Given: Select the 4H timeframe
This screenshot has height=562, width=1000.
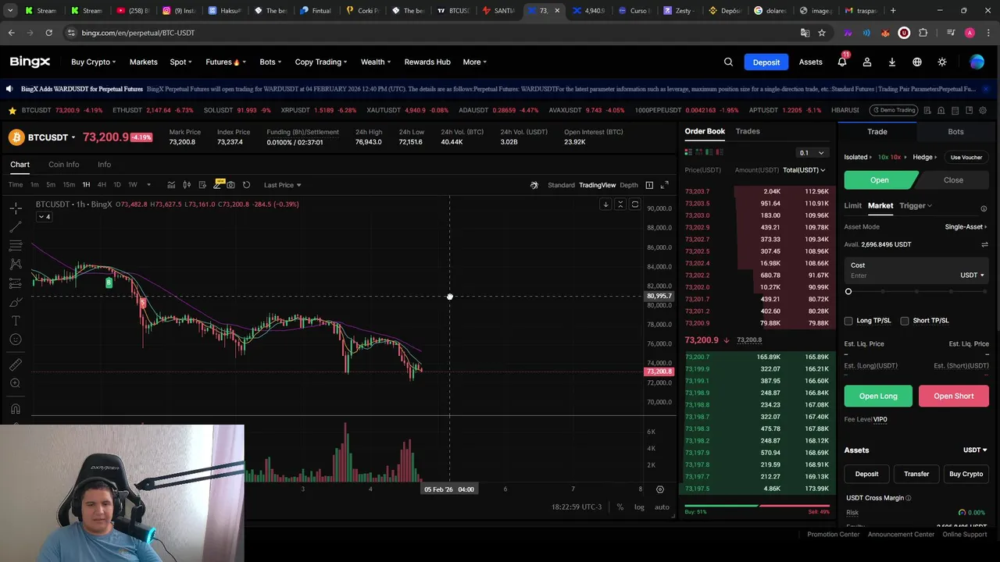Looking at the screenshot, I should pyautogui.click(x=102, y=185).
